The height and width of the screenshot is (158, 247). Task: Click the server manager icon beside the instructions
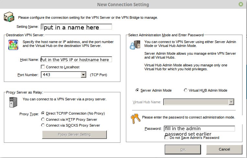[x=9, y=17]
